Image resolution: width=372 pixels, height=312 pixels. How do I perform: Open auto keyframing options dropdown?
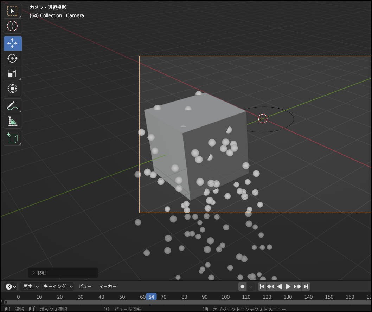(251, 287)
